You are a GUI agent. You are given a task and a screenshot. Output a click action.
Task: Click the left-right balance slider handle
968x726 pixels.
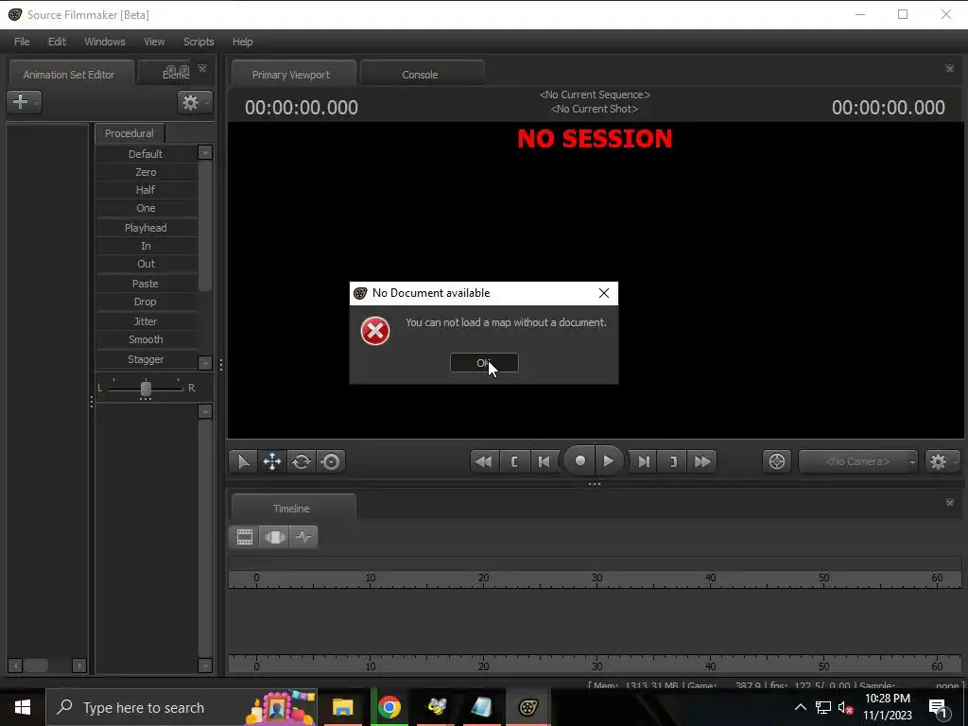pos(146,389)
